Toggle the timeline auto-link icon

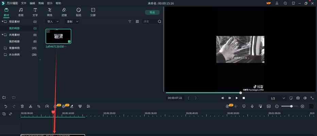pyautogui.click(x=11, y=114)
